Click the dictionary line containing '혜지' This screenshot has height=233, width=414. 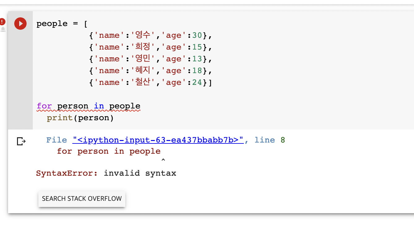tap(150, 71)
